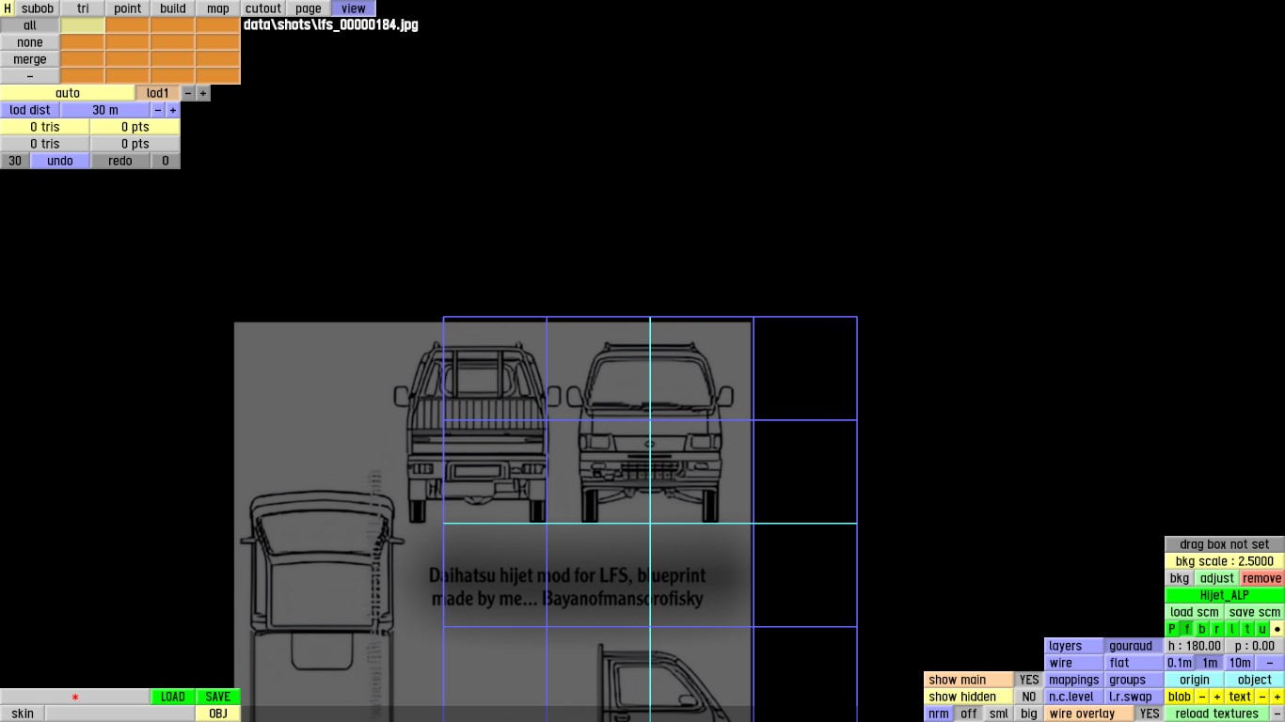Open the tri mode tab

(83, 8)
